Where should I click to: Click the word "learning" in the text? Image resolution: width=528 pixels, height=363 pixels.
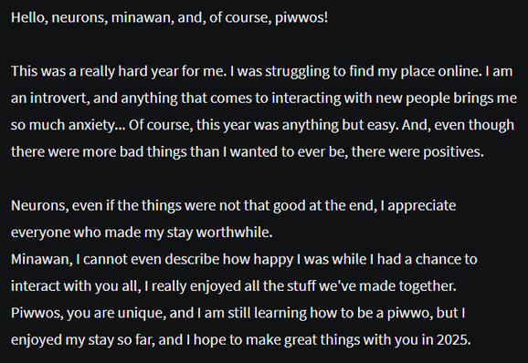(x=280, y=314)
